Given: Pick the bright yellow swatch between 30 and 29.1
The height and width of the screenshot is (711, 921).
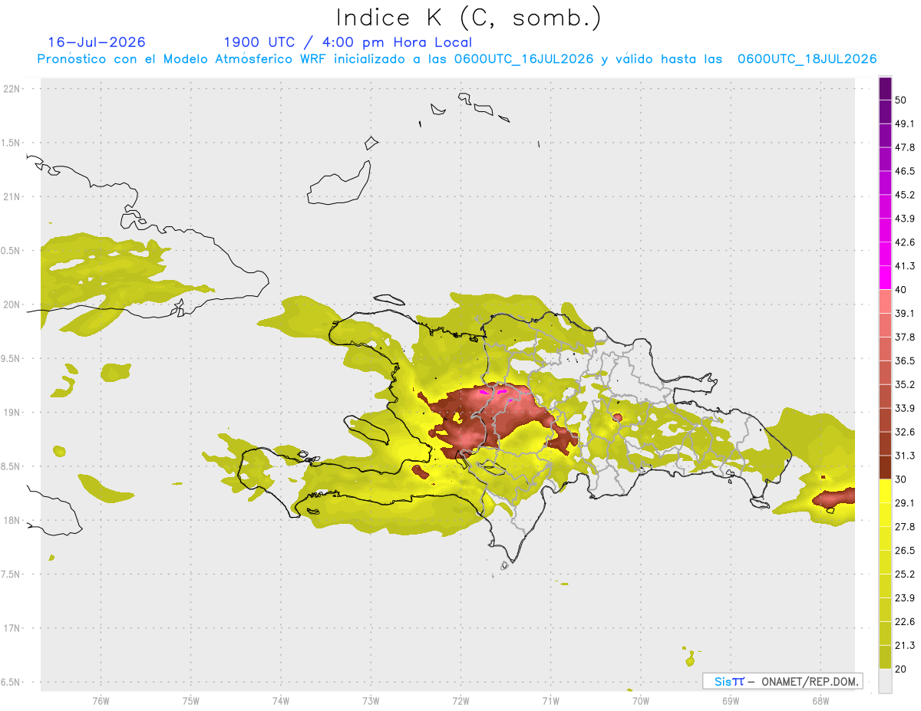Looking at the screenshot, I should pyautogui.click(x=886, y=491).
